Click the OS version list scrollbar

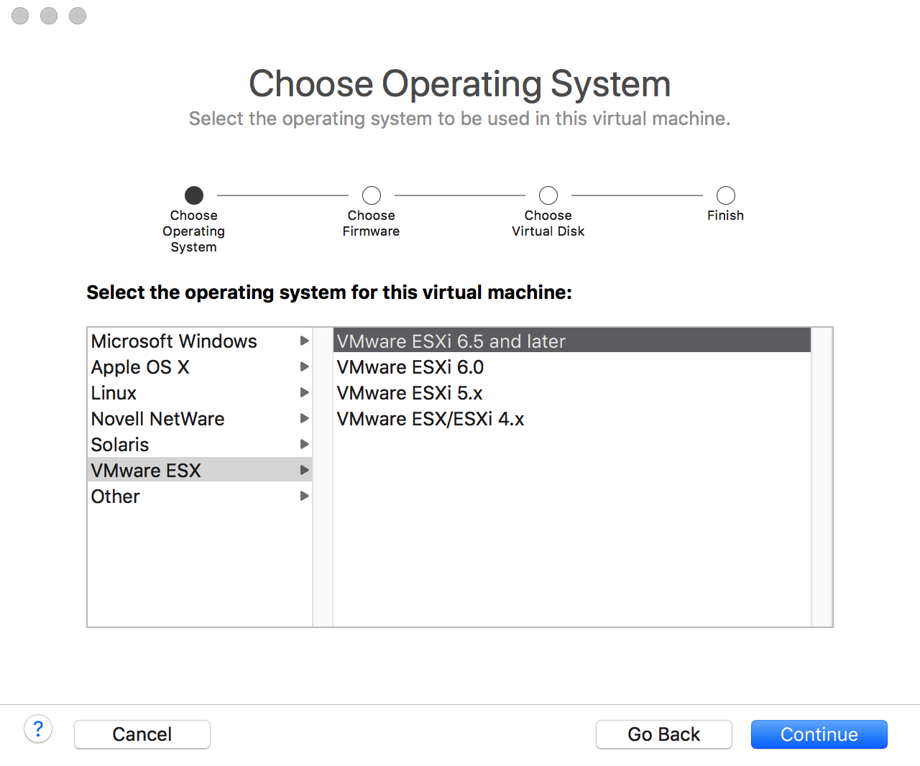click(822, 477)
